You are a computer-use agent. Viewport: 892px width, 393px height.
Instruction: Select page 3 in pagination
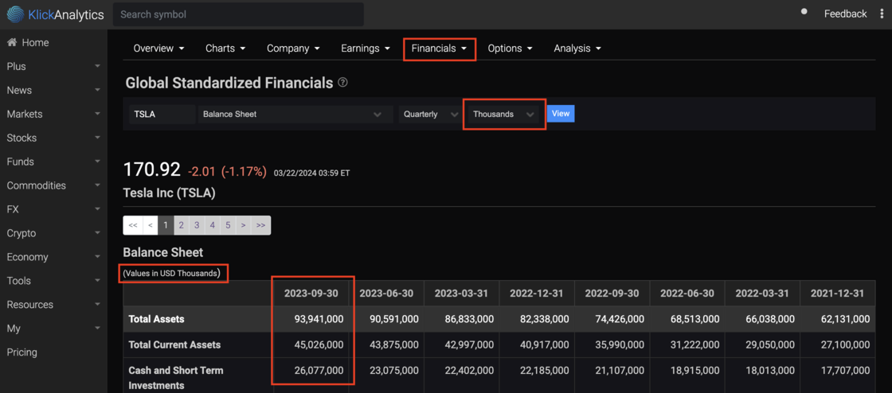coord(197,225)
